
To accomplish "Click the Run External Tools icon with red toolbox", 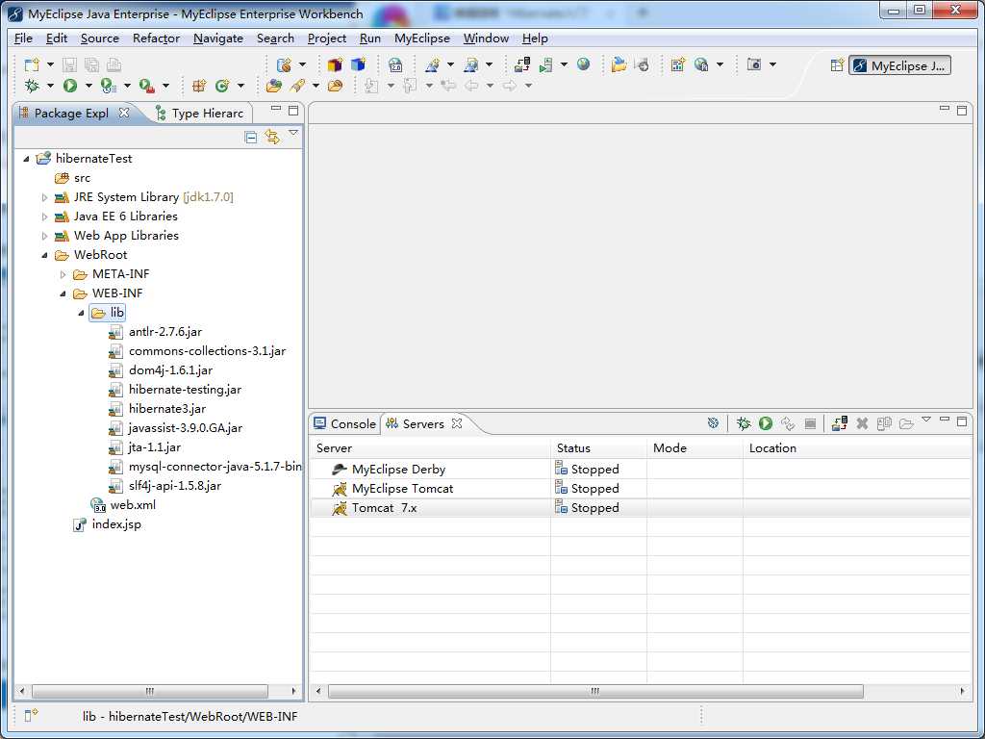I will tap(146, 86).
